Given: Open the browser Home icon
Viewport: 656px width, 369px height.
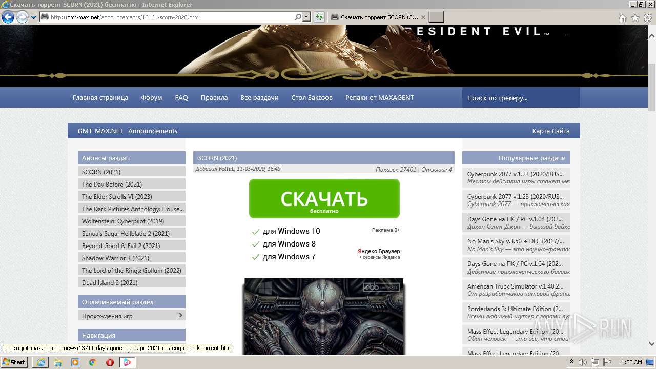Looking at the screenshot, I should (622, 18).
